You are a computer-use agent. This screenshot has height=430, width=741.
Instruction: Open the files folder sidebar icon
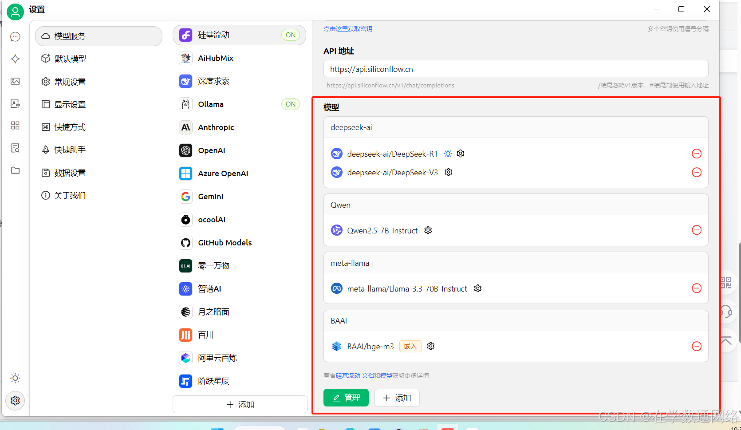click(x=15, y=170)
